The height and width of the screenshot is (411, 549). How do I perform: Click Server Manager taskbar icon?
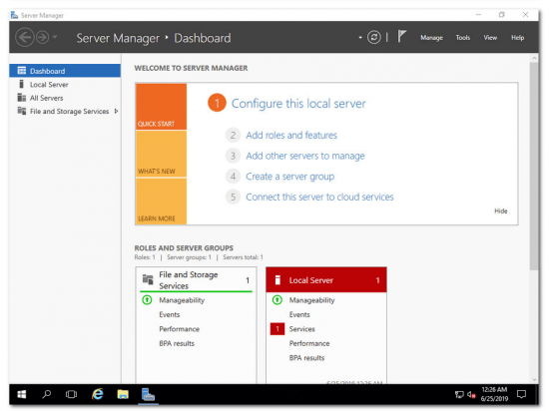click(x=148, y=394)
